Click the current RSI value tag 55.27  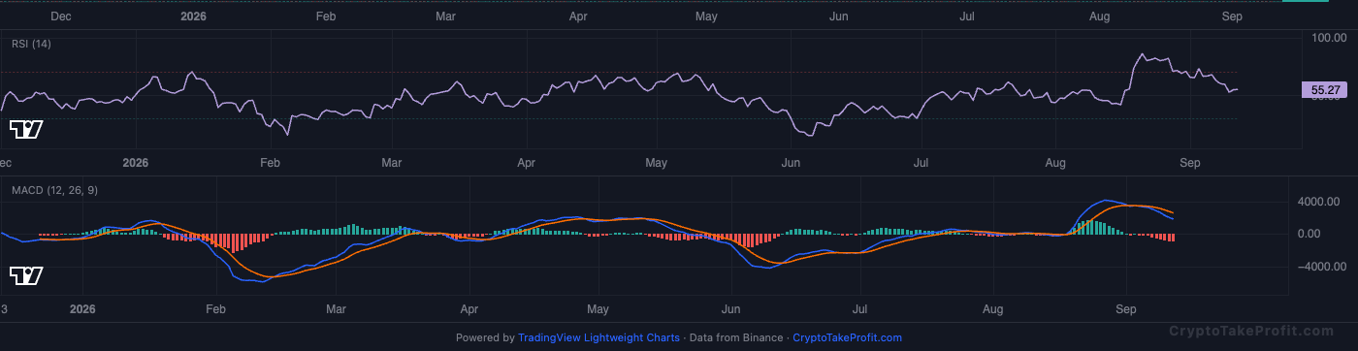pos(1325,90)
